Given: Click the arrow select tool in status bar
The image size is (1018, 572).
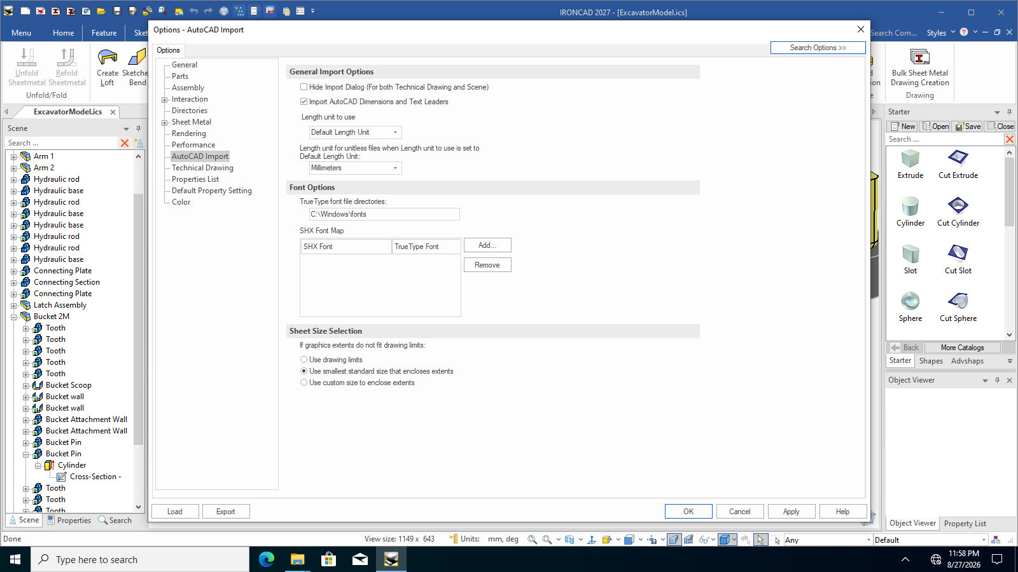Looking at the screenshot, I should point(760,540).
